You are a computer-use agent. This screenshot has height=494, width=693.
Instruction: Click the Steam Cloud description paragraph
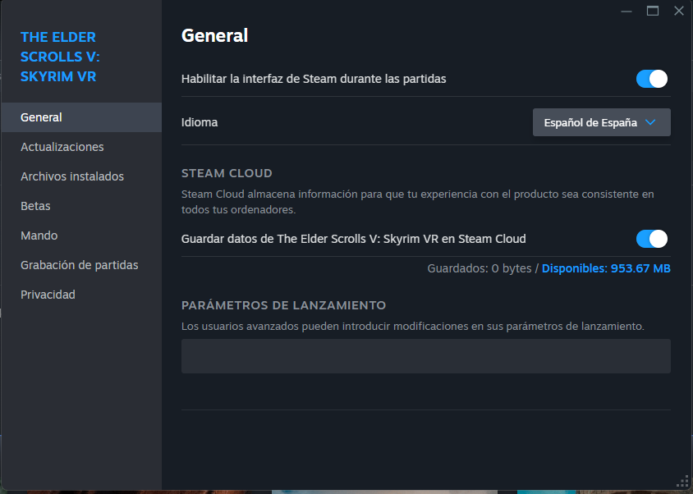(418, 202)
